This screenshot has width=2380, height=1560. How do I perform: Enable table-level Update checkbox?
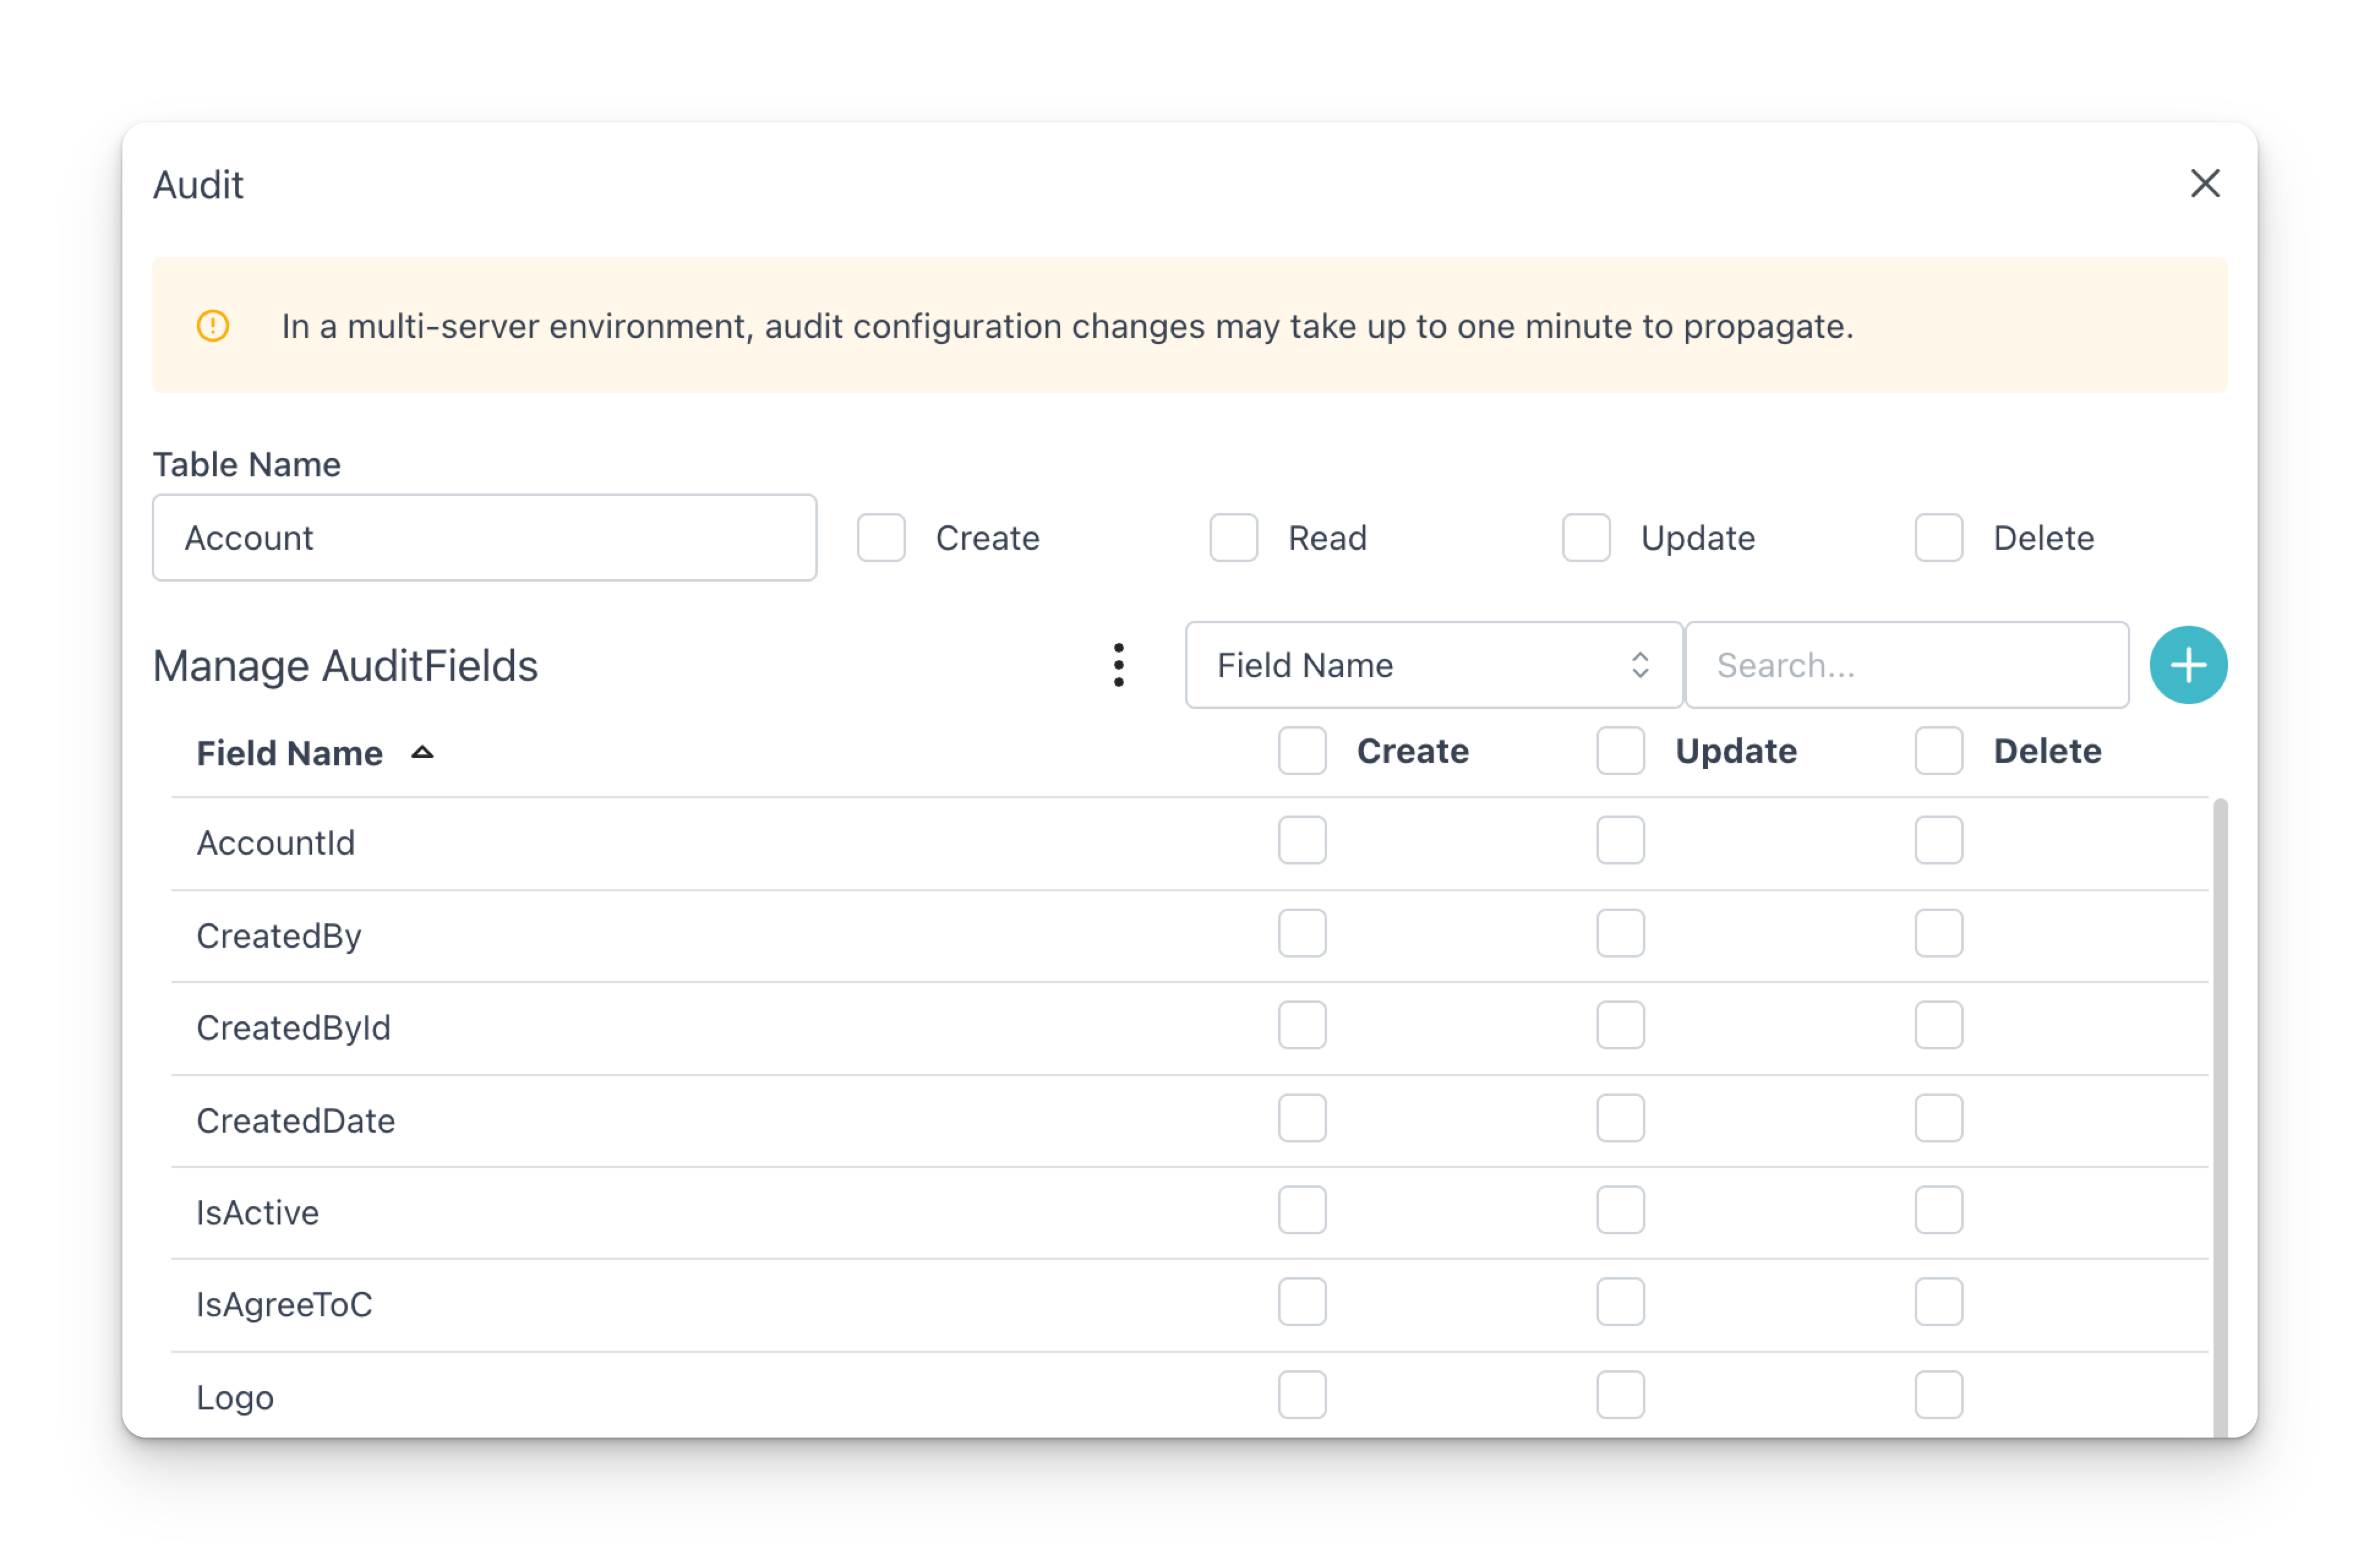tap(1586, 538)
